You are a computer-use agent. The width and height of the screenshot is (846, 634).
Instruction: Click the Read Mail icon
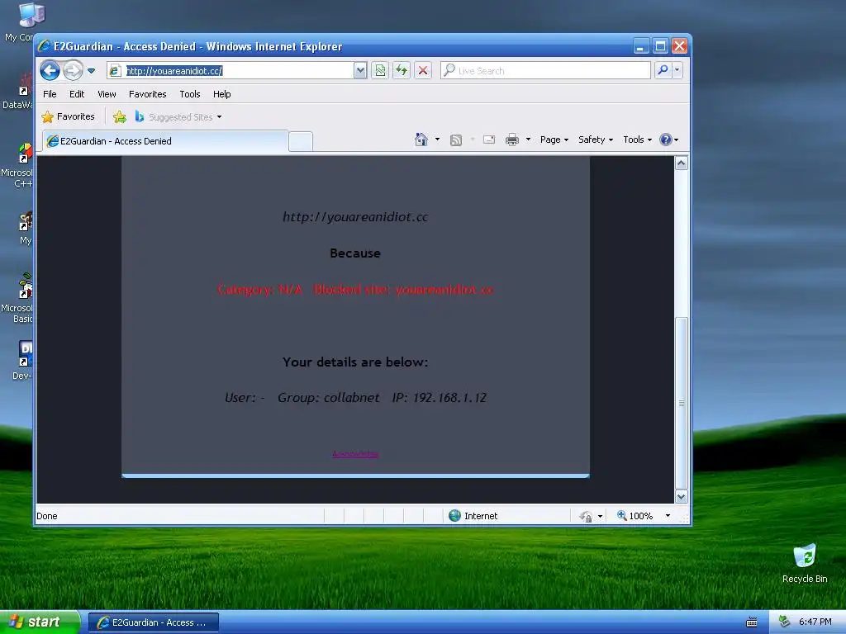(x=489, y=140)
